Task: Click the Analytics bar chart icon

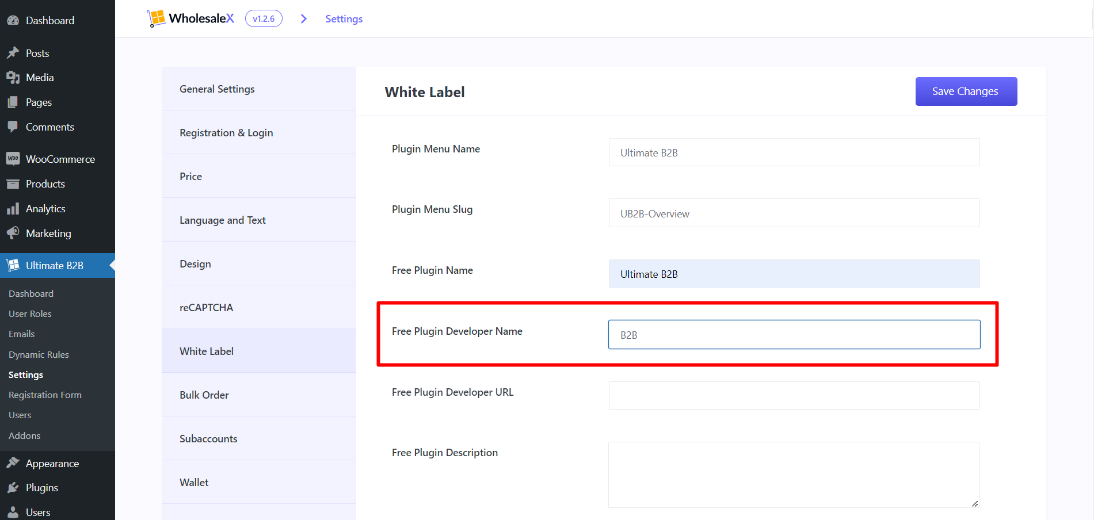Action: click(13, 209)
